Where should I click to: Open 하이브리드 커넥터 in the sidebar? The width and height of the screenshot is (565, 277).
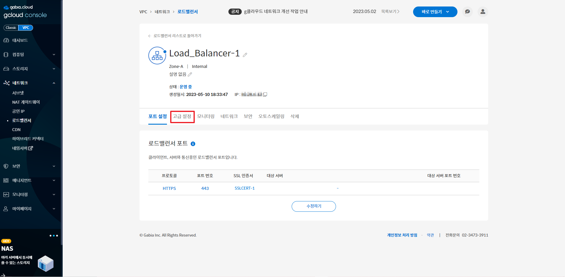[28, 139]
